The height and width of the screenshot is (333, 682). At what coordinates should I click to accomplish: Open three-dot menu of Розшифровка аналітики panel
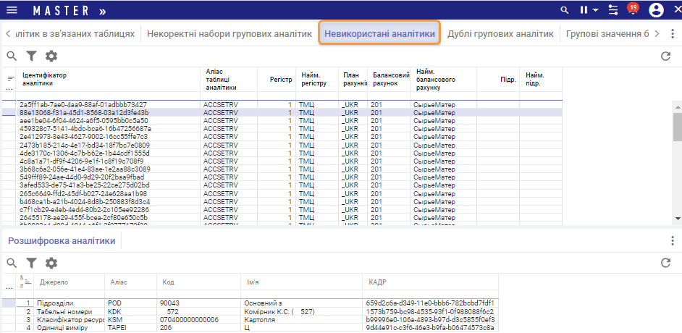point(673,241)
